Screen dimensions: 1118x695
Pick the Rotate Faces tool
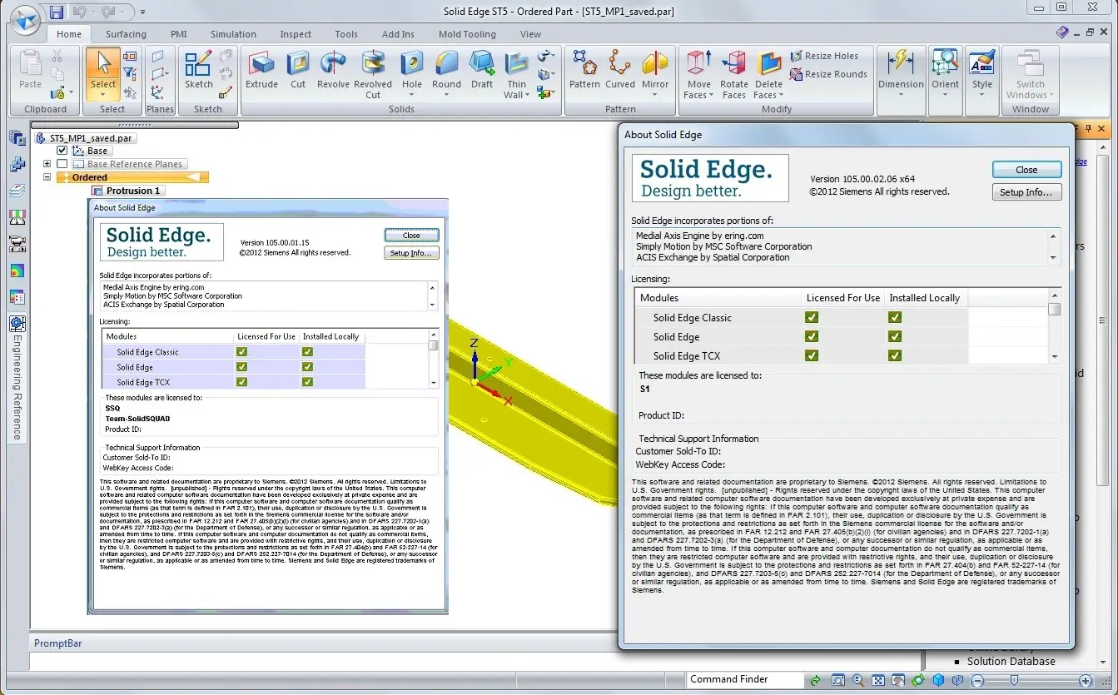point(734,75)
